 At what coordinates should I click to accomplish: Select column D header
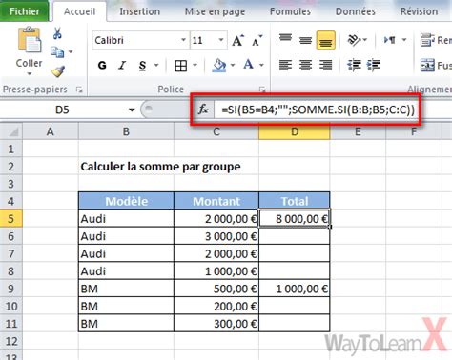point(295,131)
